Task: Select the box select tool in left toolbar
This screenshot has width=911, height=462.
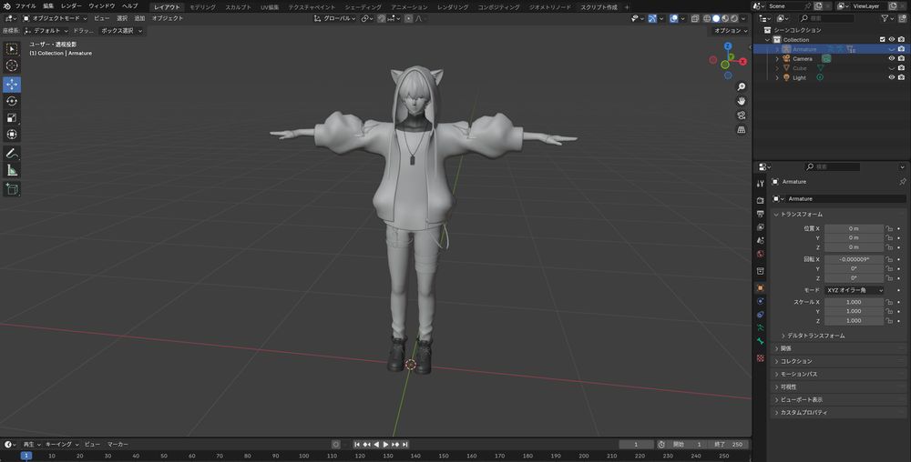Action: [x=12, y=49]
